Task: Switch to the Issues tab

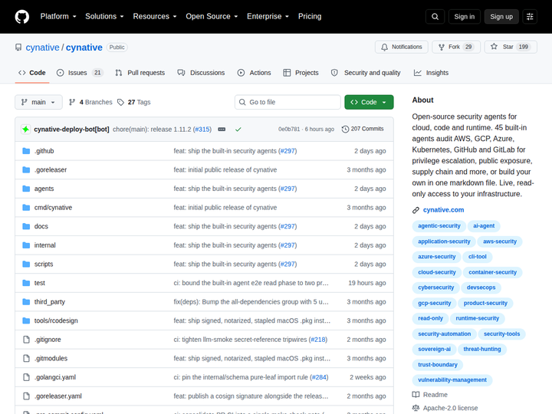Action: pyautogui.click(x=80, y=73)
